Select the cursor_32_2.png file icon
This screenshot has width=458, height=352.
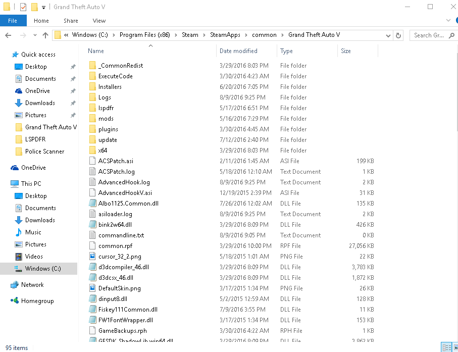click(92, 256)
